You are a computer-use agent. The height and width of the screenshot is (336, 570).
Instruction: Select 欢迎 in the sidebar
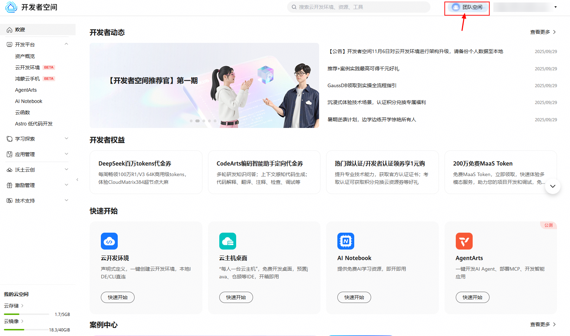pos(38,30)
